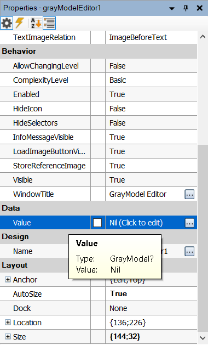This screenshot has height=345, width=208.
Task: Open the WindowTitle ellipsis editor button
Action: coord(189,194)
